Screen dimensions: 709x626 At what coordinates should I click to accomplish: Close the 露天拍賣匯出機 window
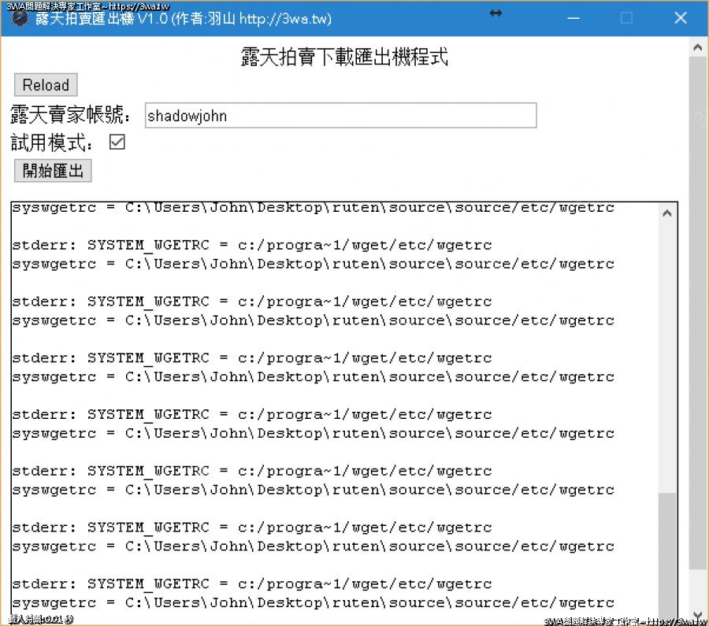pos(681,18)
